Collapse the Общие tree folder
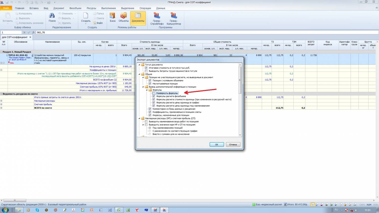 click(x=139, y=74)
